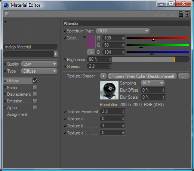The height and width of the screenshot is (171, 194).
Task: Collapse the material preview triangle
Action: 5,22
